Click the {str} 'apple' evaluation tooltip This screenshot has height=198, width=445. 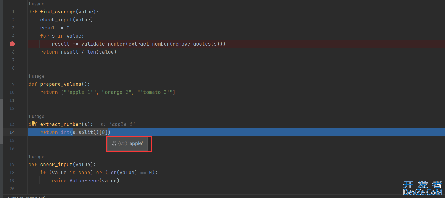point(127,143)
